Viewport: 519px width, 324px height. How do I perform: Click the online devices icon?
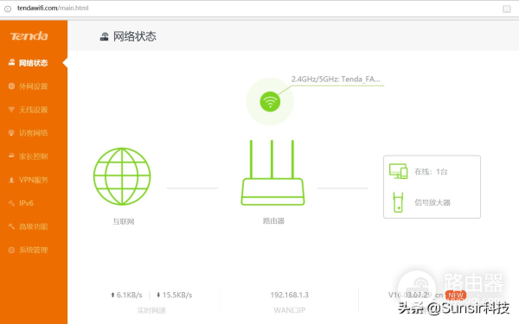pyautogui.click(x=398, y=171)
